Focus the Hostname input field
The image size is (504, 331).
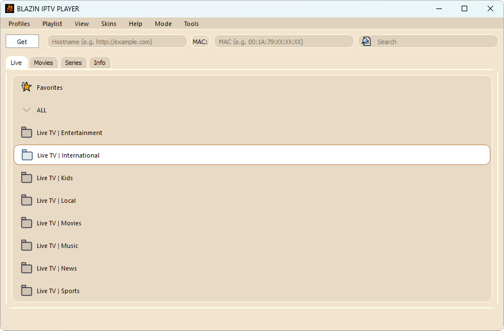click(118, 41)
